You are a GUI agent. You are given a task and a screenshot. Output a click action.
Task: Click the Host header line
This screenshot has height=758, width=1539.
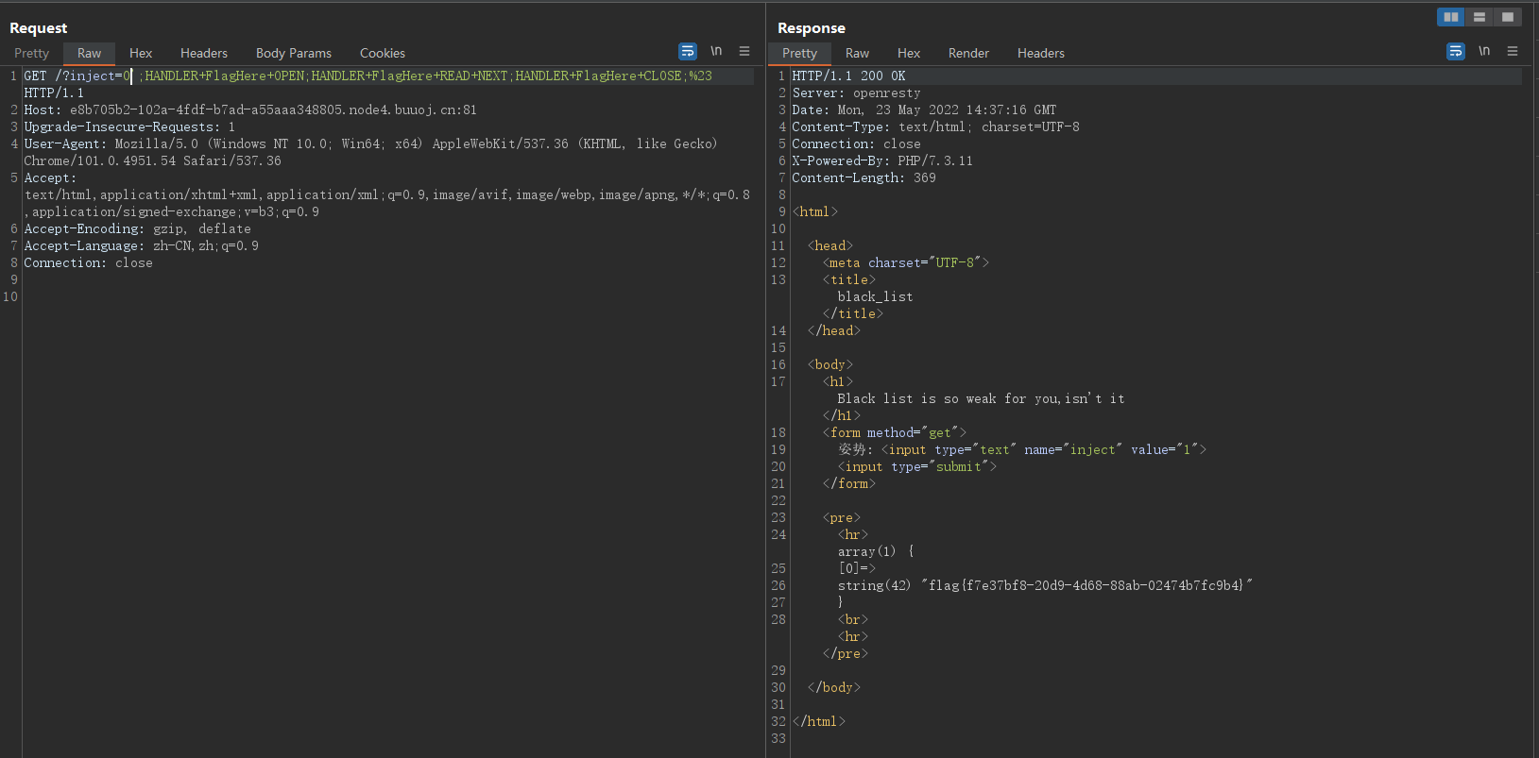(250, 109)
